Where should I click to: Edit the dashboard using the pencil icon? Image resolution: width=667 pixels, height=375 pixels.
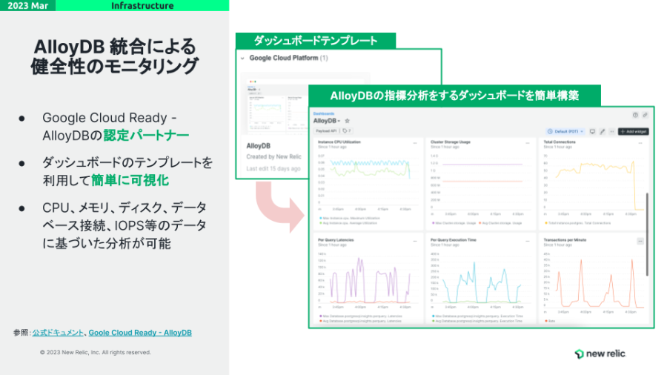[603, 132]
